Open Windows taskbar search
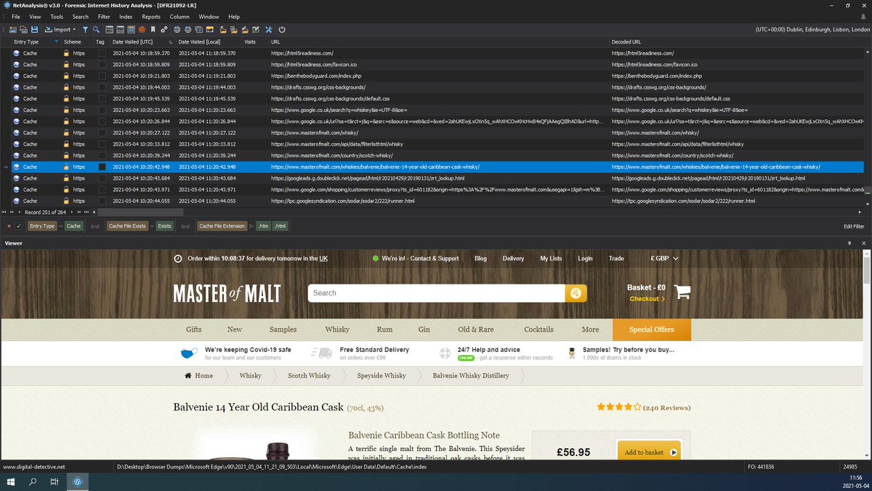Viewport: 872px width, 491px height. [33, 482]
